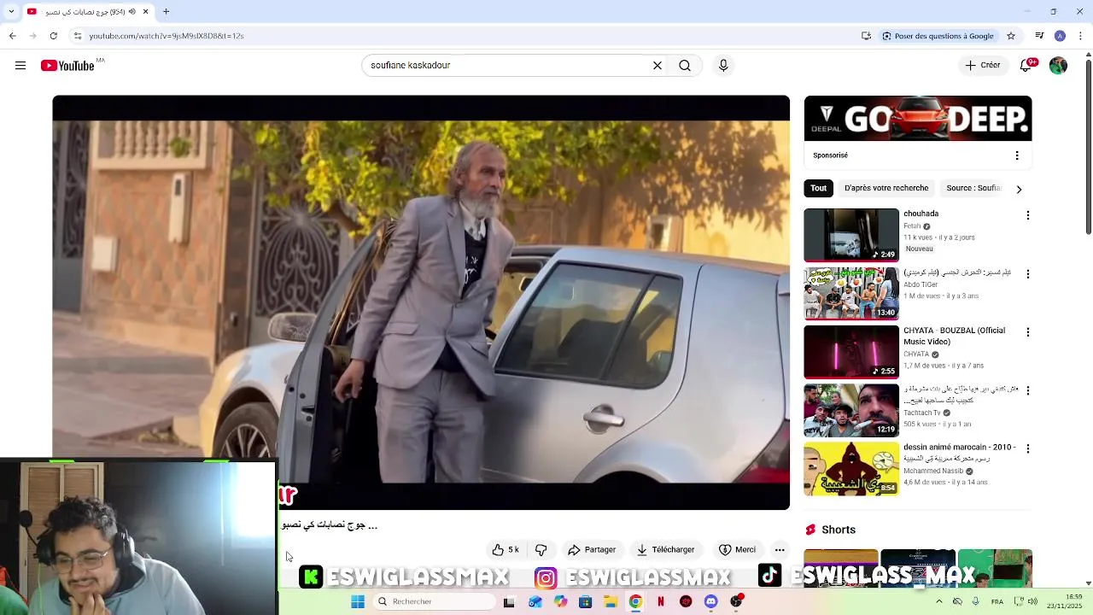The height and width of the screenshot is (615, 1093).
Task: Clear the search text with the X
Action: 658,66
